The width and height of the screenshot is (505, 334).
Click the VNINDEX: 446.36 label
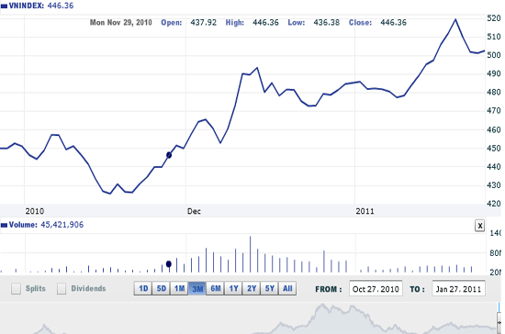click(41, 6)
